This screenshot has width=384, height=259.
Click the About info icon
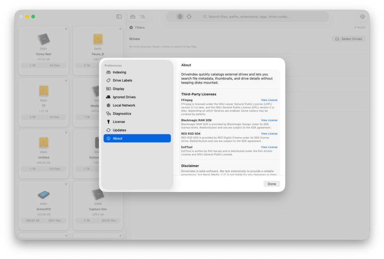108,138
